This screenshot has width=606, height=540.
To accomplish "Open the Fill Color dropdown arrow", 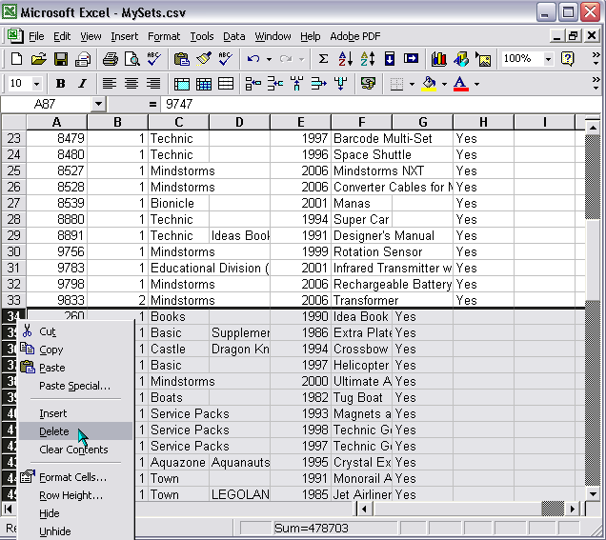I will click(444, 84).
